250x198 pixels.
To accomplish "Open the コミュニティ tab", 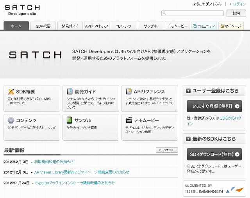I will [204, 26].
